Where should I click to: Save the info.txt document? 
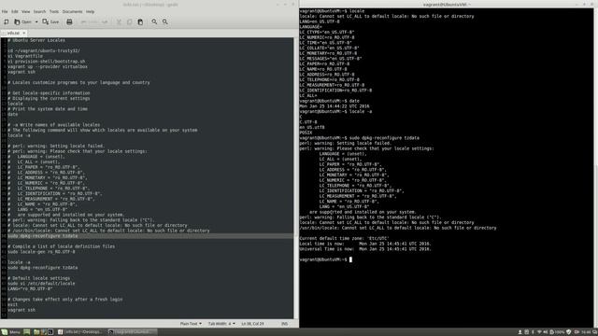click(50, 21)
